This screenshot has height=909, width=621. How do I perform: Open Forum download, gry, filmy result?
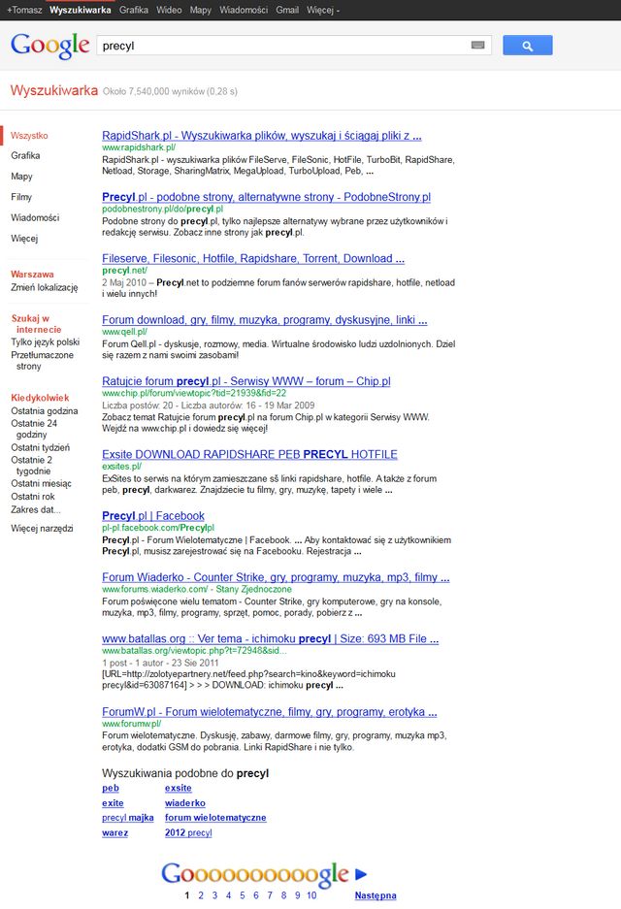pos(264,320)
